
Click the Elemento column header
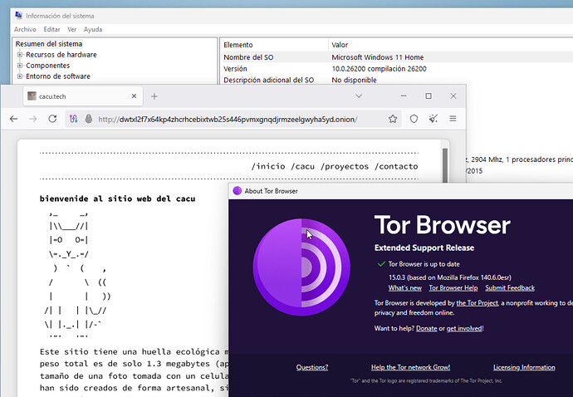[x=274, y=45]
